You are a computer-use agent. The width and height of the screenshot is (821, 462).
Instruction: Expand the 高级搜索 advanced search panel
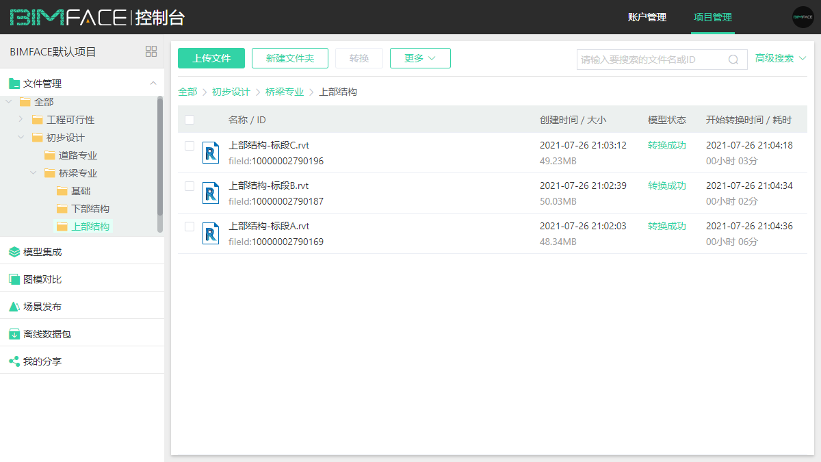pyautogui.click(x=781, y=58)
